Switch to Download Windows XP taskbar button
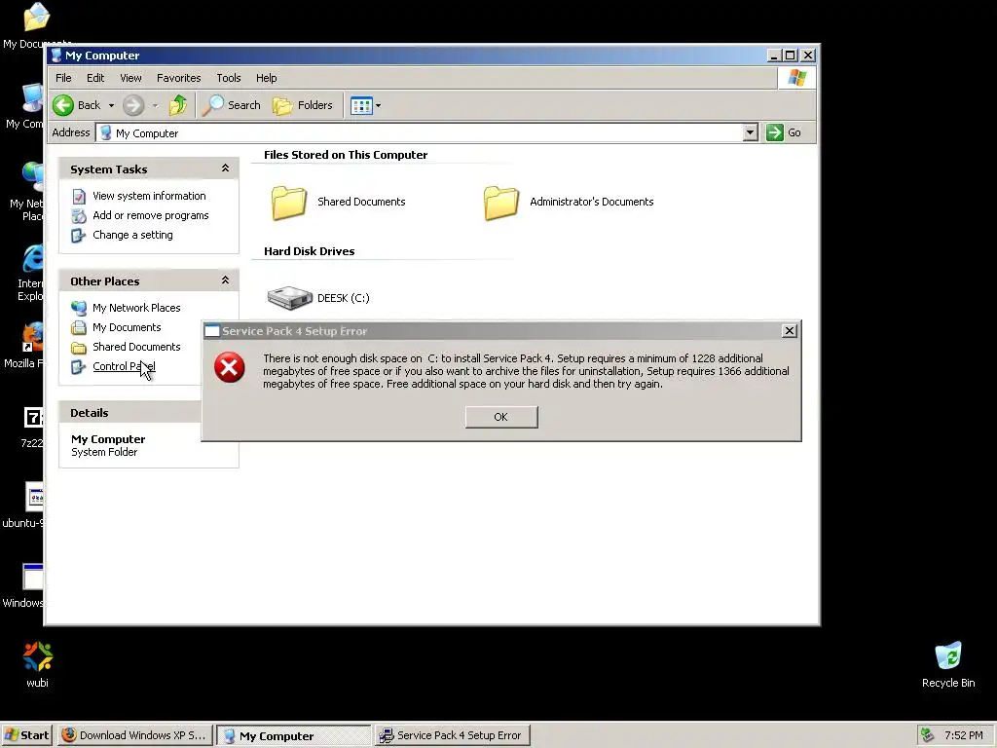Screen dimensions: 997x748 [134, 735]
